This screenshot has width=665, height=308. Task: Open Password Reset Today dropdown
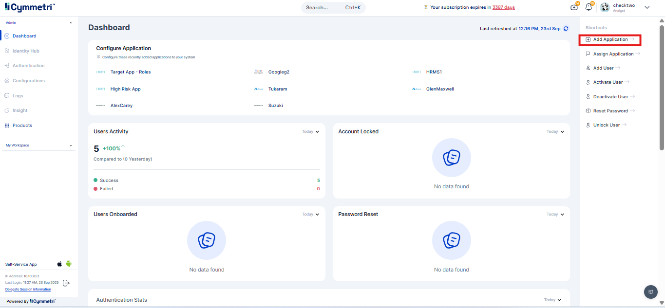[x=555, y=215]
